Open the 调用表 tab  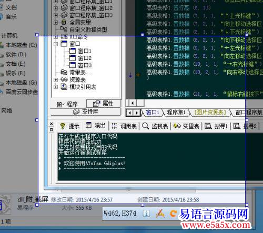(x=124, y=126)
